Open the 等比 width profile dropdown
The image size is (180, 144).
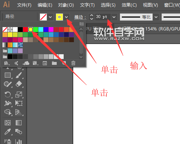[156, 17]
